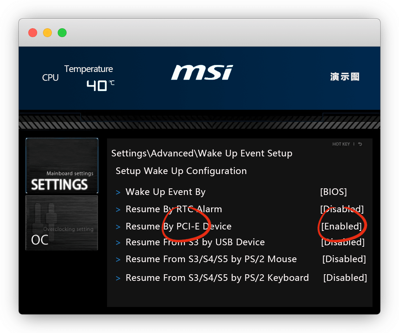Open the SETTINGS mainboard settings tile

62,166
